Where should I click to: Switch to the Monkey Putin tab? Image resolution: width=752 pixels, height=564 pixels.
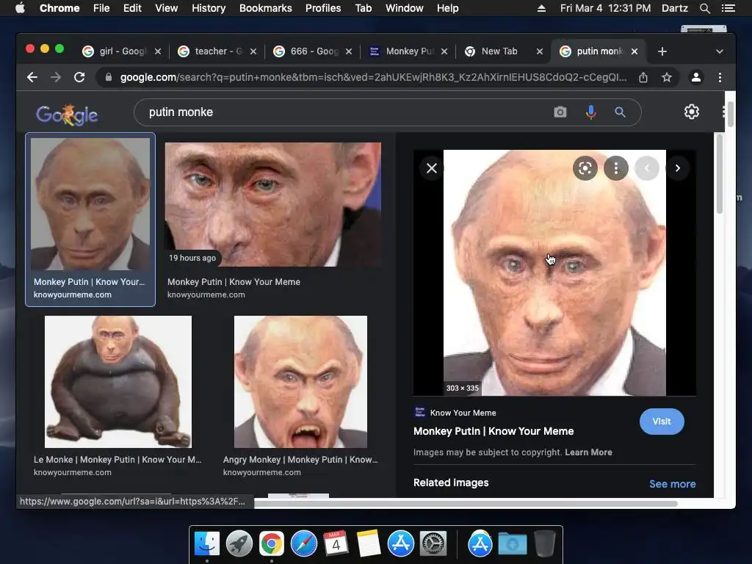(409, 51)
